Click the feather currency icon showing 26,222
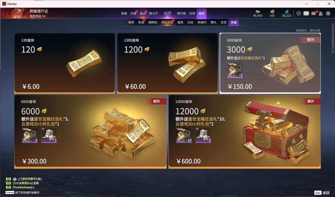Image resolution: width=335 pixels, height=197 pixels. pos(287,12)
